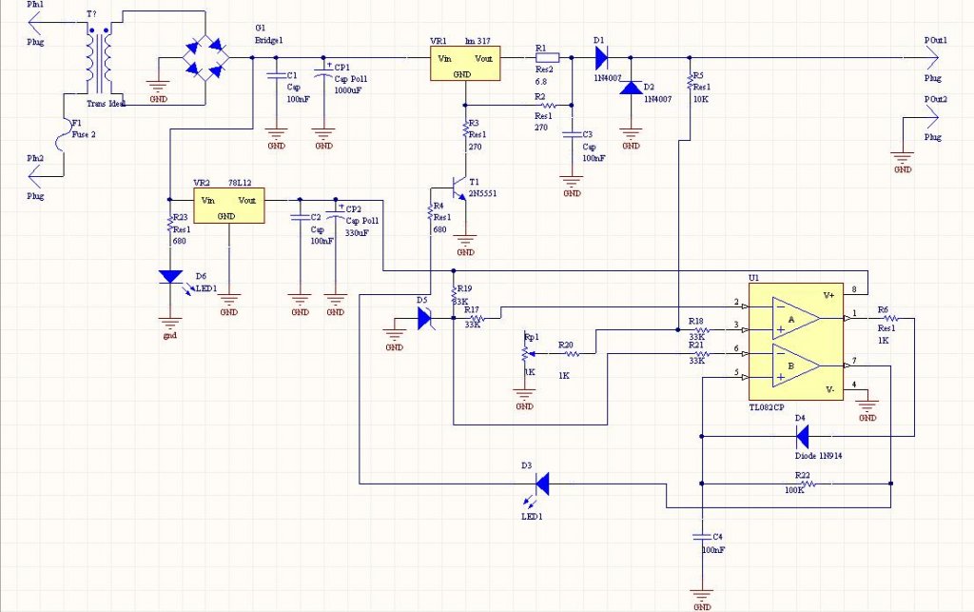Click the '1000uF' value text
Viewport: 974px width, 612px height.
click(348, 90)
